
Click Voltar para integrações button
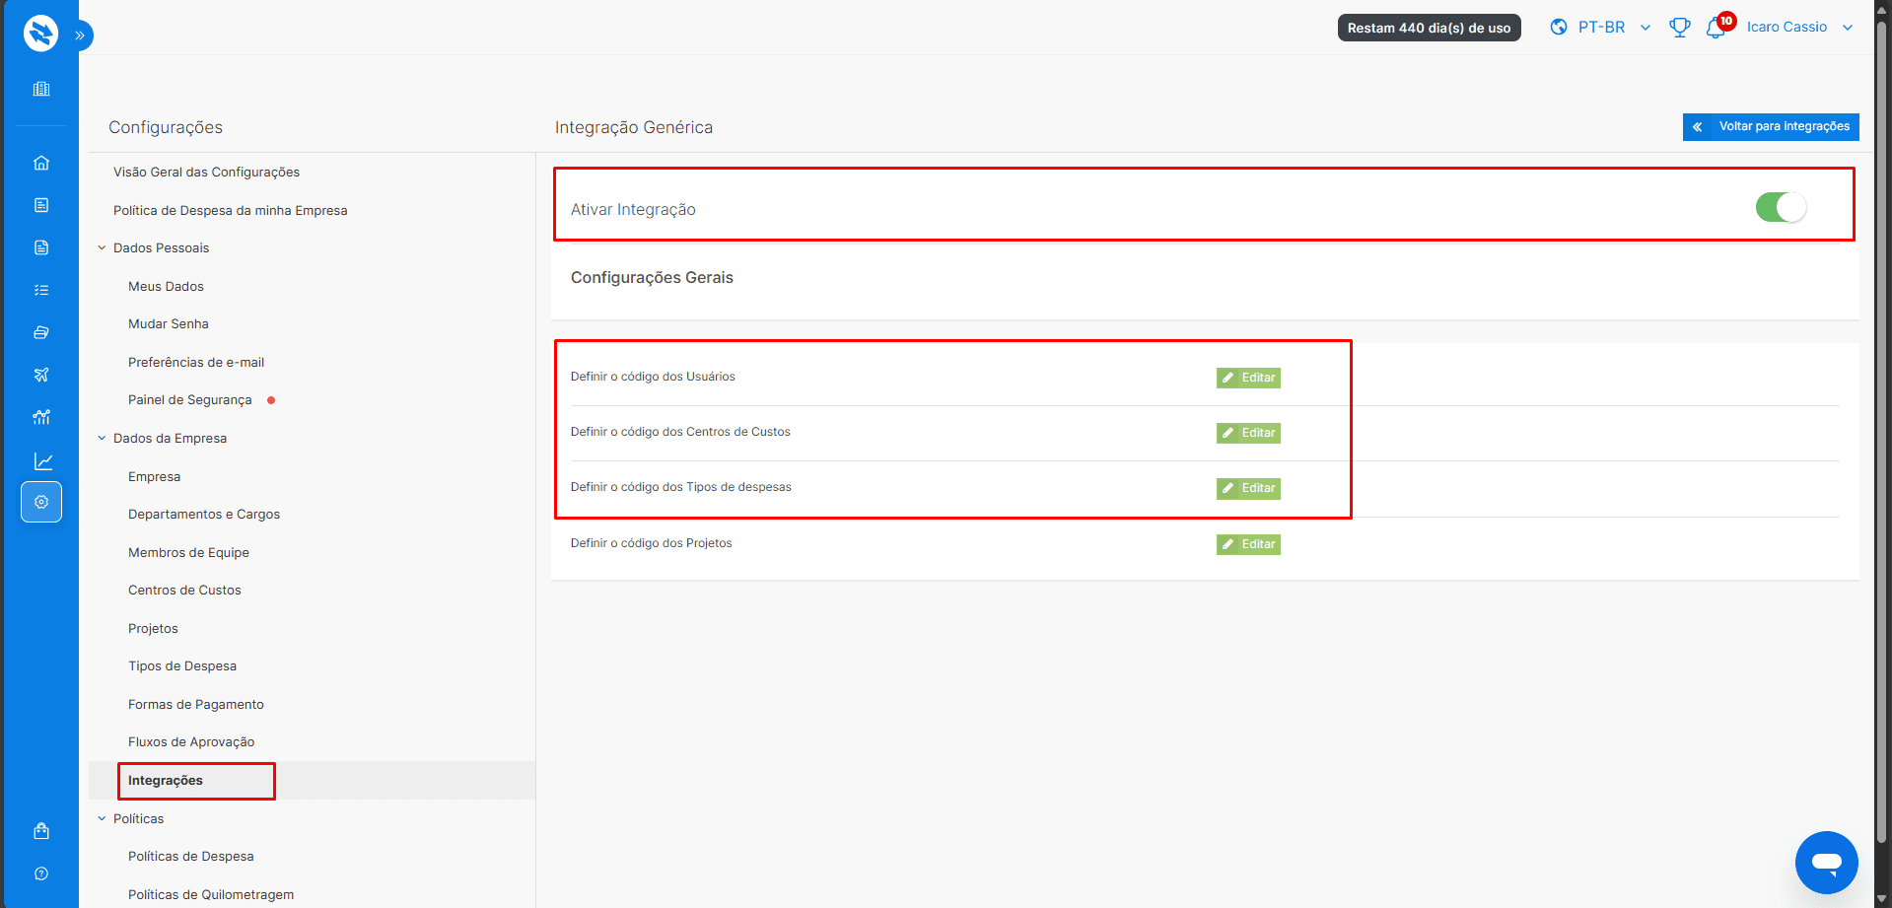[1771, 126]
